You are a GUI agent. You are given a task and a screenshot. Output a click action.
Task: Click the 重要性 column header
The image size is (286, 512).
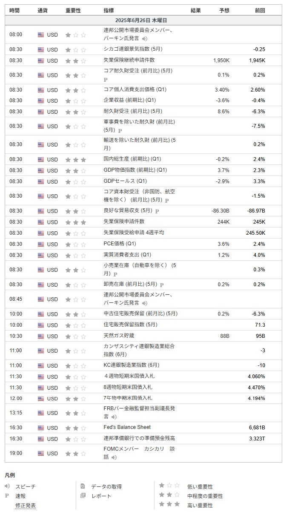point(73,10)
